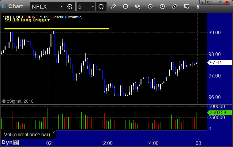Minimize the chart window

click(x=215, y=2)
